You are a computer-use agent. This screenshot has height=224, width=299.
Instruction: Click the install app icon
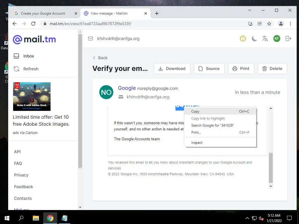click(x=250, y=24)
